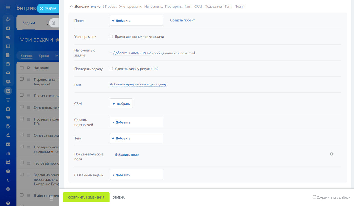The width and height of the screenshot is (354, 206).
Task: Select the highlighted tasks checkmark sidebar icon
Action: (x=8, y=91)
